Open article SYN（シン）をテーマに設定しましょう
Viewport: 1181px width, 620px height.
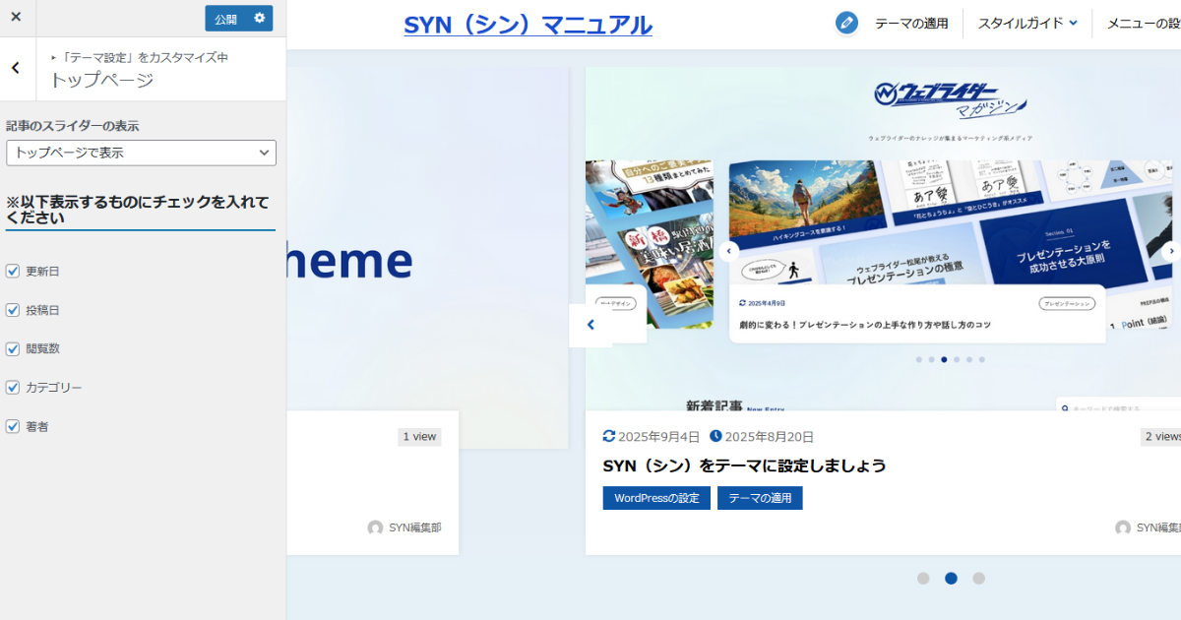[x=744, y=465]
